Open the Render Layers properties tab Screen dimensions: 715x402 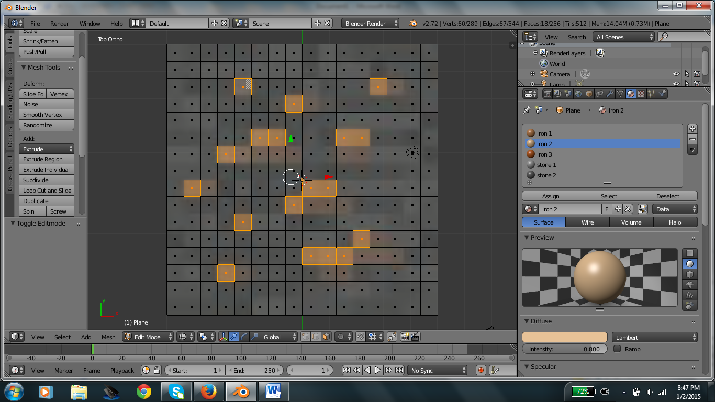[557, 94]
